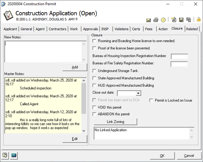Screen dimensions: 203x162
Task: Go to the Contractors tab
Action: point(58,29)
